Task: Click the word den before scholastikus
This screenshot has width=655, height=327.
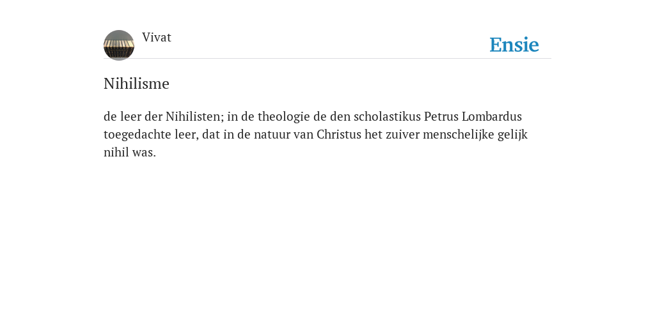Action: (340, 116)
